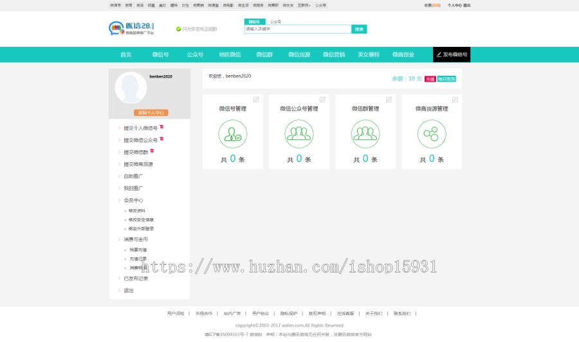Image resolution: width=579 pixels, height=342 pixels.
Task: Click the 明星 tag in the top strip
Action: click(x=151, y=5)
